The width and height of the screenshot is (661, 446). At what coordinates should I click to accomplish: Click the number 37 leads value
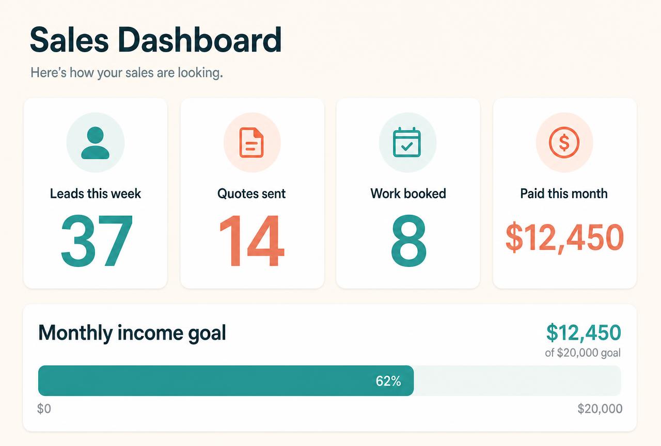(97, 240)
